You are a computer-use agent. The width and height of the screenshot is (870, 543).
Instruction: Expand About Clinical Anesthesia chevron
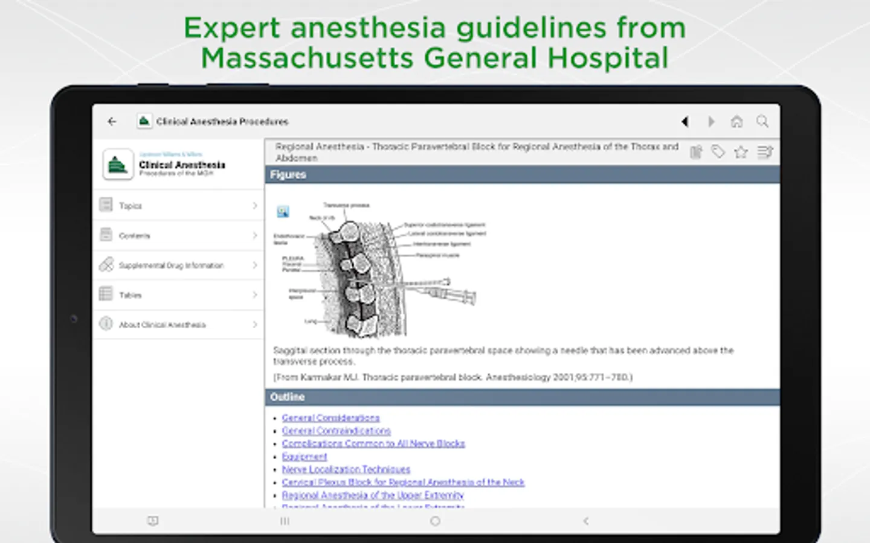pos(255,325)
